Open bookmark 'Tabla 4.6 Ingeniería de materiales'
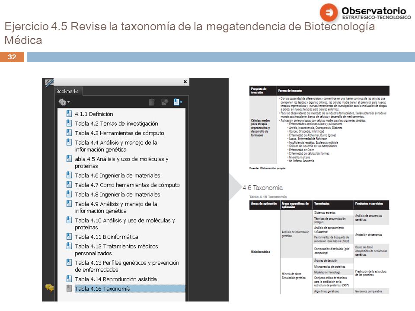Screen dimensions: 415x311 click(118, 175)
